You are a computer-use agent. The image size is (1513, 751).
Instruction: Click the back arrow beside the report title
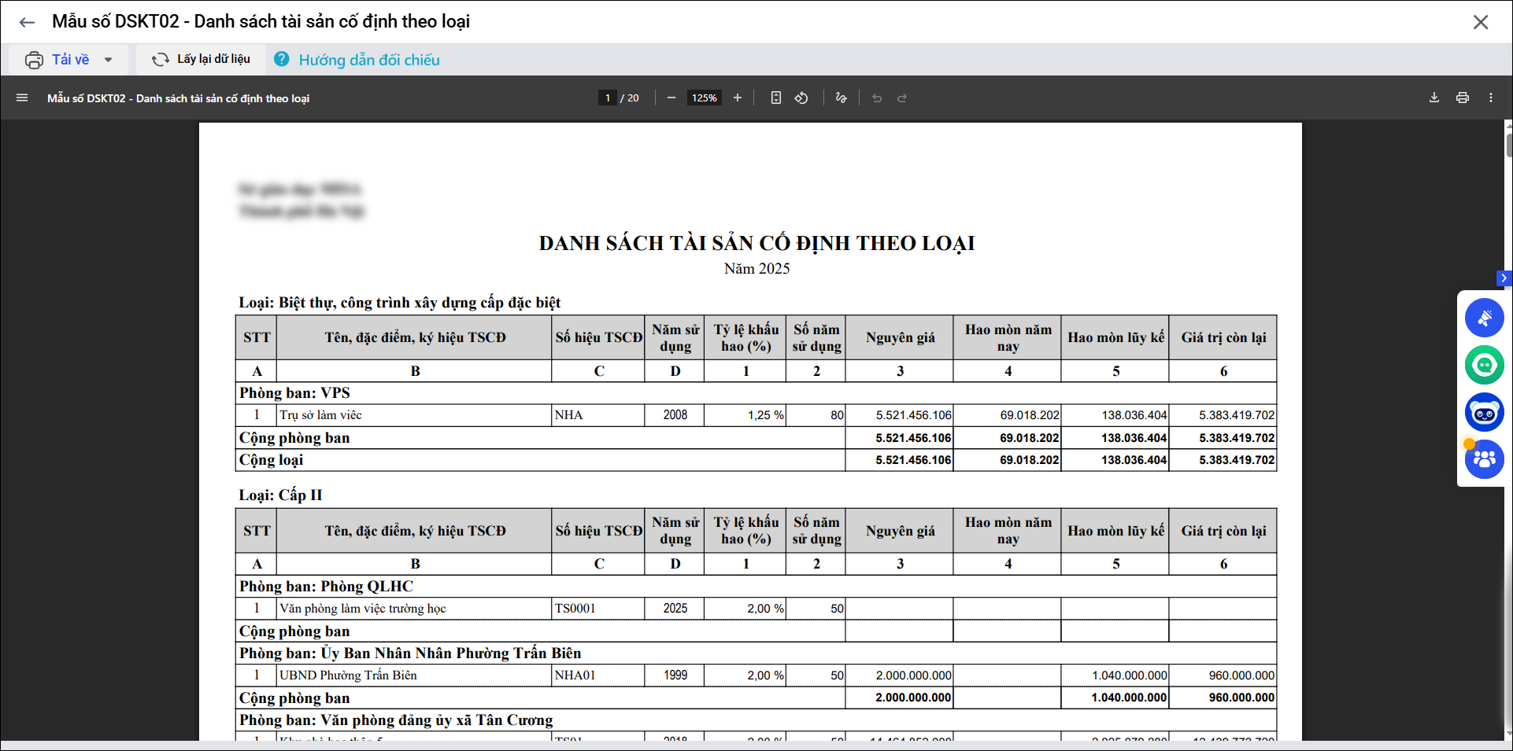tap(27, 22)
